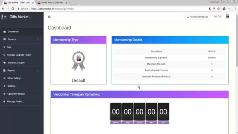Click the dollar icon beside Sale
Screen dimensions: 238x134
[4, 47]
